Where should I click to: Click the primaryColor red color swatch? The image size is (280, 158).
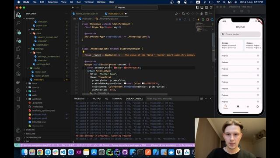pos(115,68)
